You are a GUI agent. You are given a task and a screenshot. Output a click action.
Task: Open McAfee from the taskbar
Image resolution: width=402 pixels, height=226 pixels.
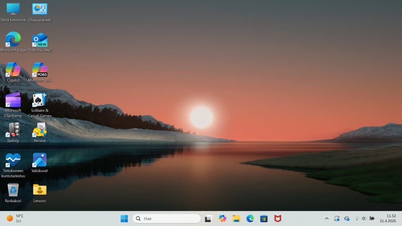(x=278, y=218)
